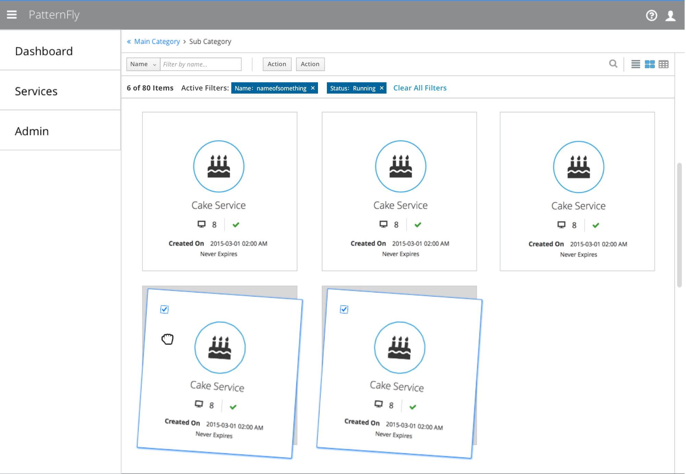This screenshot has width=686, height=474.
Task: Click the first Action button
Action: (x=277, y=64)
